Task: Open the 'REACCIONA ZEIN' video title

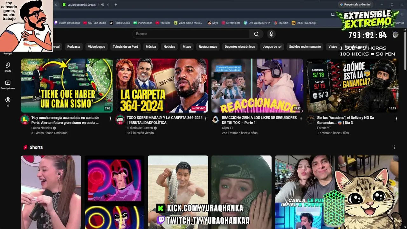Action: pos(259,120)
